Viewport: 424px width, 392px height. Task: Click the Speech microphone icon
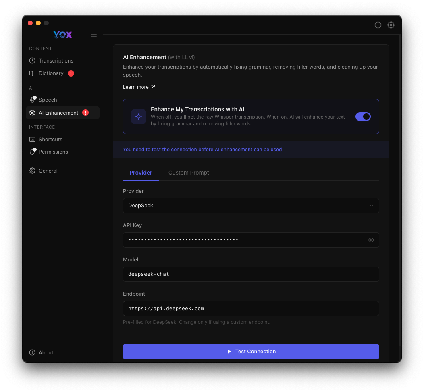[32, 100]
